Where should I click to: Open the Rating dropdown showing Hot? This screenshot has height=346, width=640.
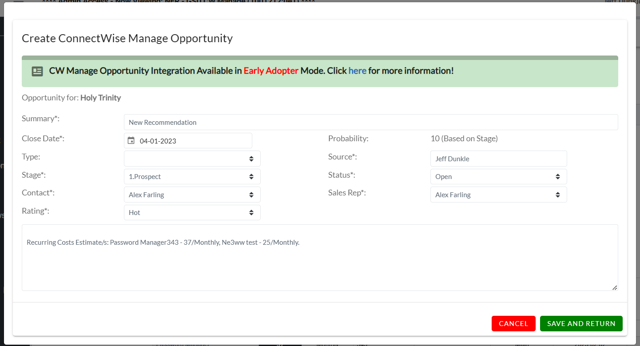tap(192, 212)
